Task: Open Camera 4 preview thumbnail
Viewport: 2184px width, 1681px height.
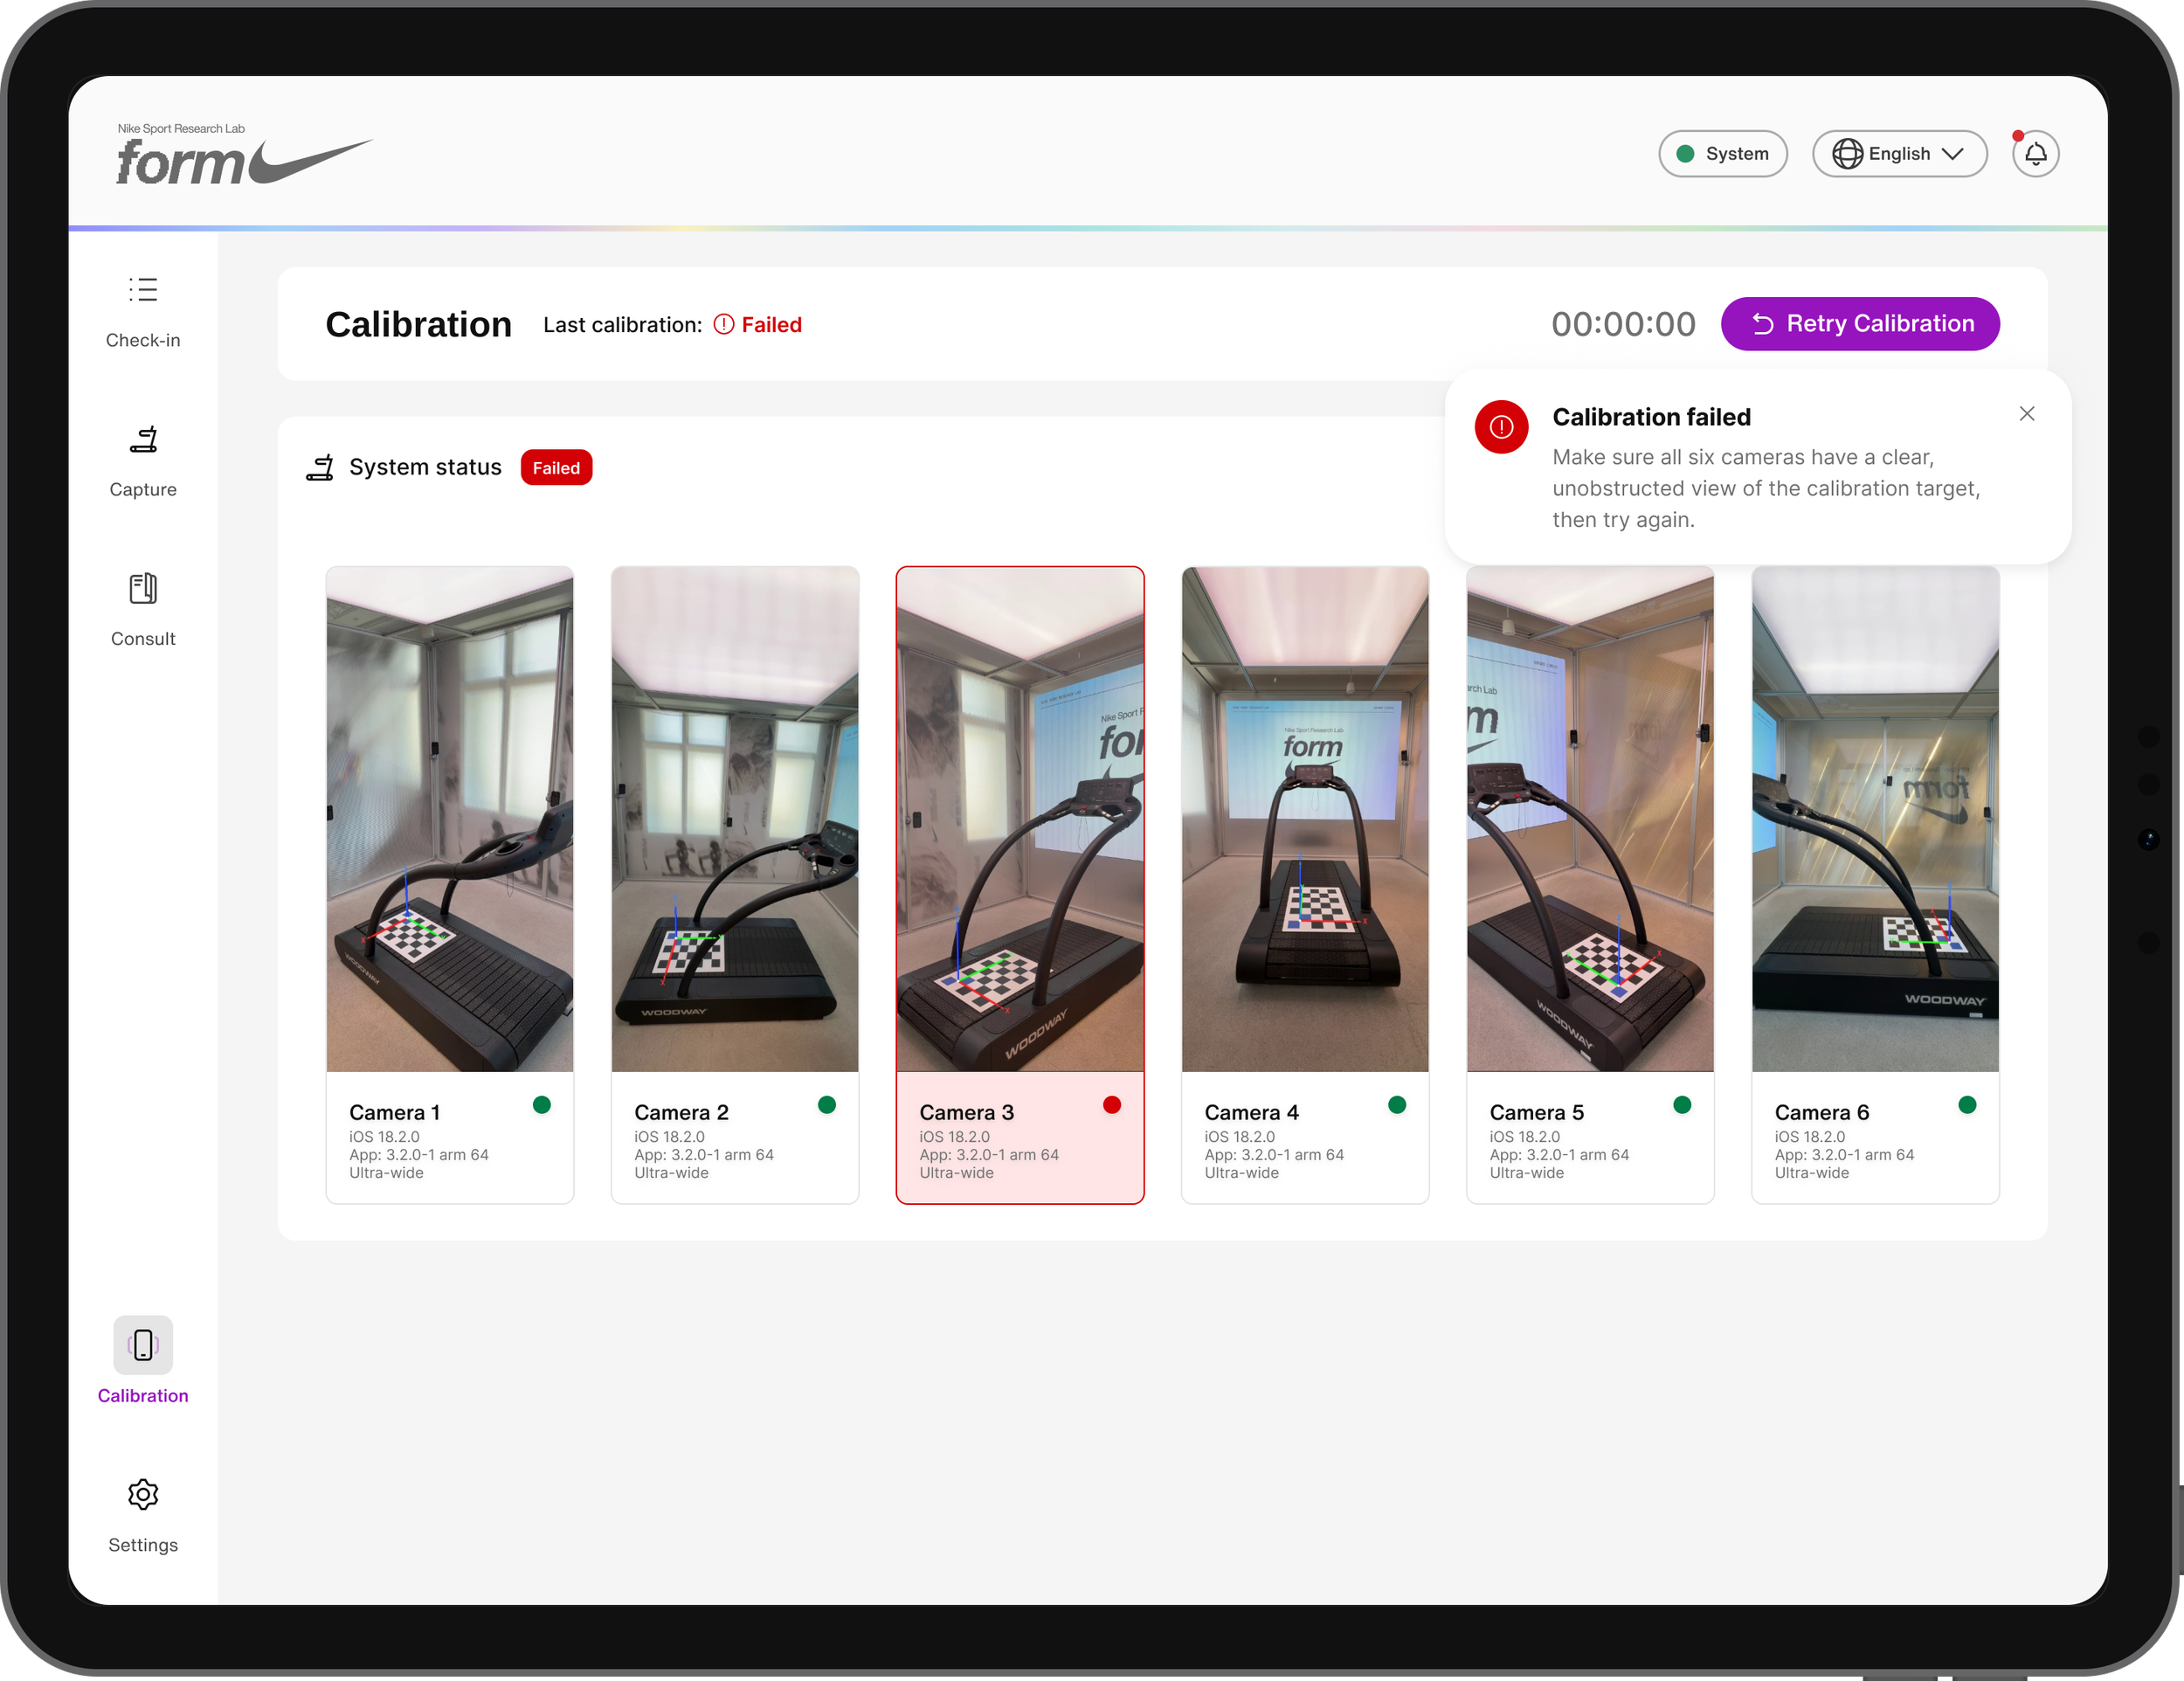Action: pos(1305,819)
